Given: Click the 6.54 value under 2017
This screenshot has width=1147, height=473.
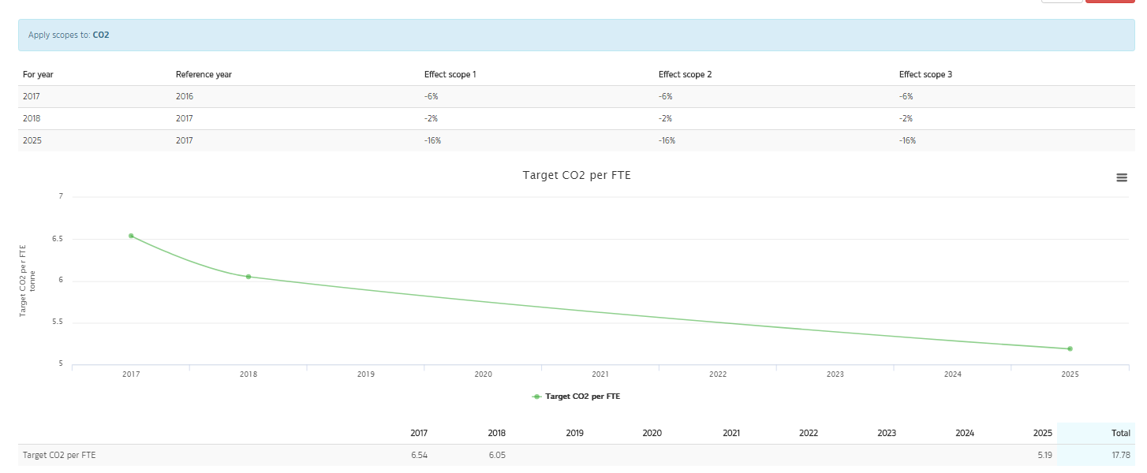Looking at the screenshot, I should coord(419,455).
